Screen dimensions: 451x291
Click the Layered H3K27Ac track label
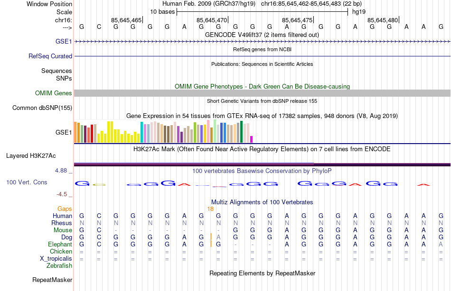[x=31, y=156]
